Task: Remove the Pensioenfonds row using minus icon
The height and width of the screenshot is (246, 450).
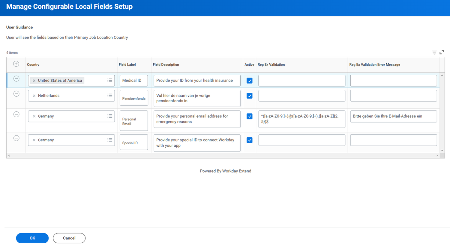Action: click(x=16, y=94)
